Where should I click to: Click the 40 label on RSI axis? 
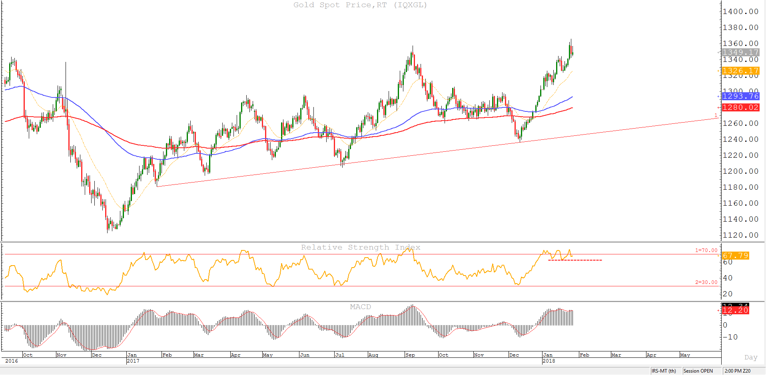click(x=728, y=278)
